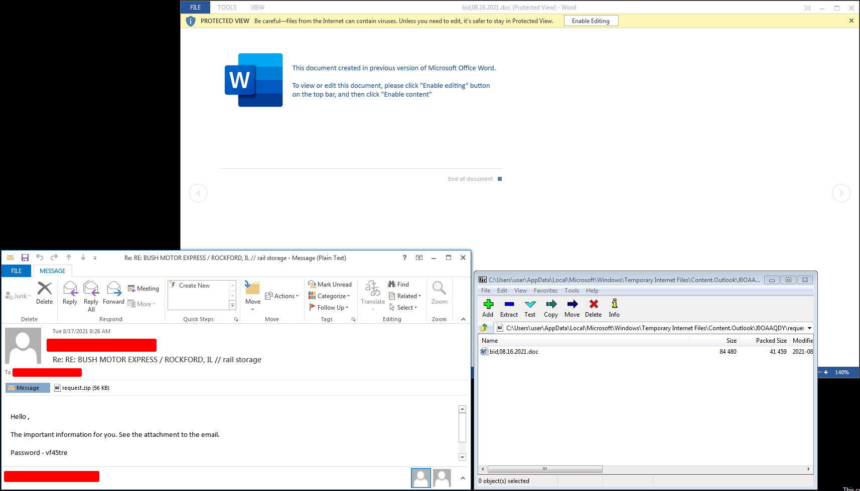The image size is (860, 491).
Task: Open archive properties via the Info icon
Action: coord(614,307)
